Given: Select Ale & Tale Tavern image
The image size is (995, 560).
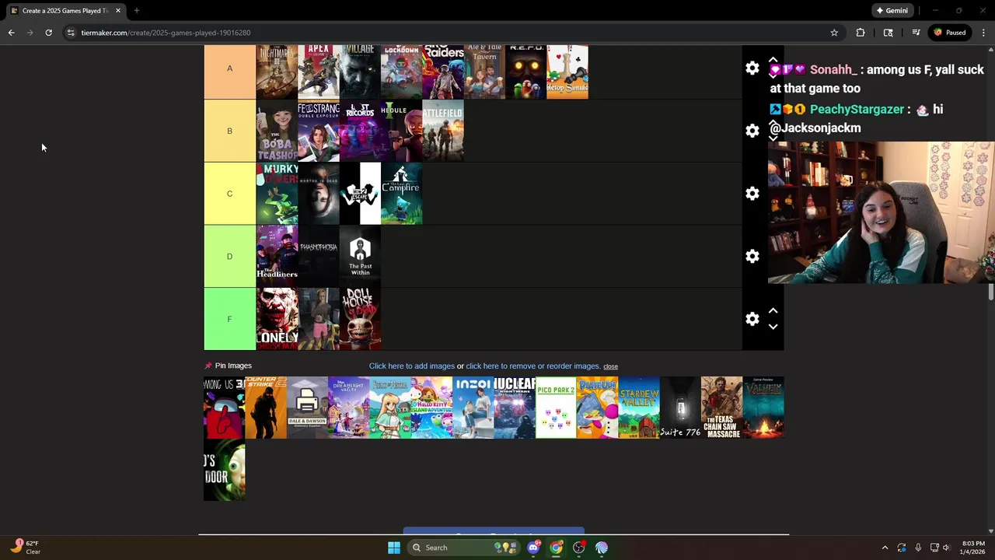Looking at the screenshot, I should pos(484,72).
